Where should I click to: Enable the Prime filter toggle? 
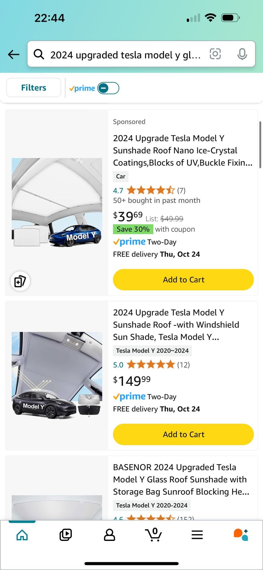[x=108, y=88]
